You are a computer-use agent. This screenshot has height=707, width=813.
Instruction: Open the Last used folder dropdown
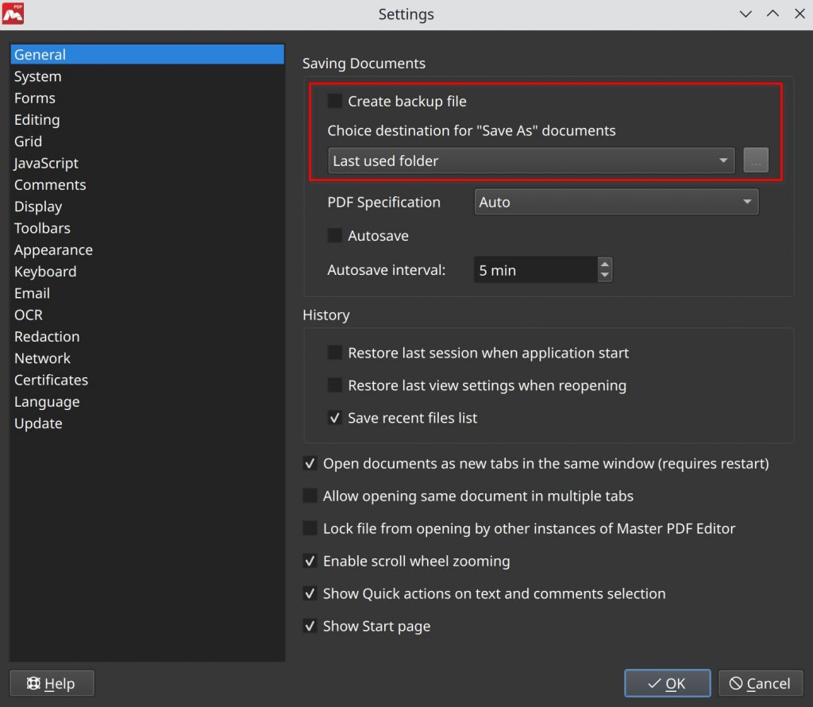[531, 160]
